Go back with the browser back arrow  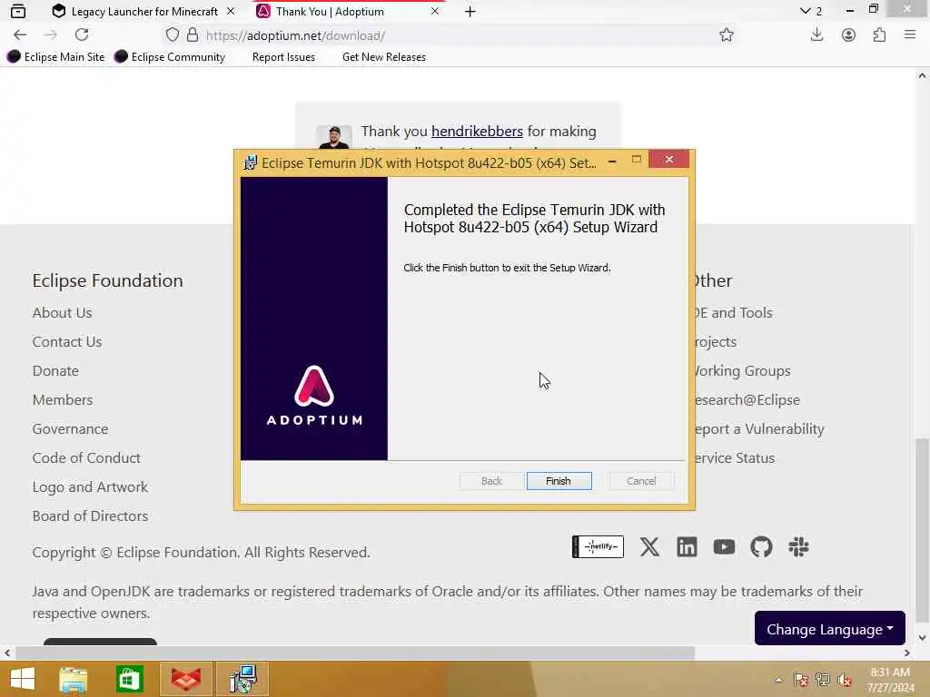pyautogui.click(x=20, y=35)
